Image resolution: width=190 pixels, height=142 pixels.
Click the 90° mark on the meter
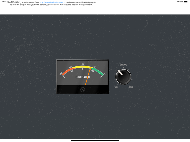(83, 64)
